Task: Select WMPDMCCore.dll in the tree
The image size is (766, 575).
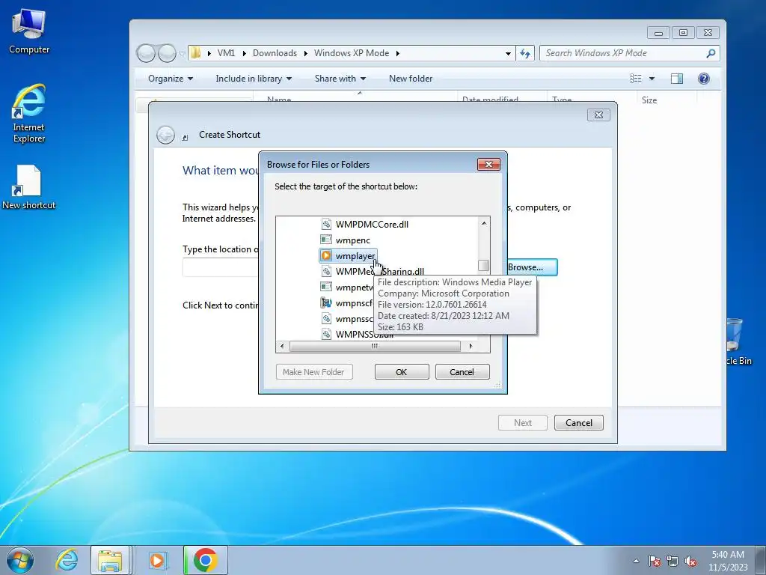Action: coord(372,225)
